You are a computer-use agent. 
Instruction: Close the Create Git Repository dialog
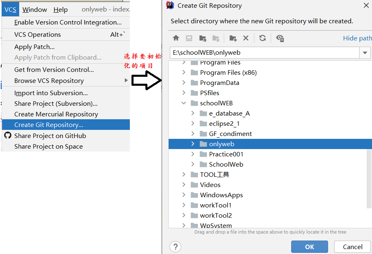366,5
